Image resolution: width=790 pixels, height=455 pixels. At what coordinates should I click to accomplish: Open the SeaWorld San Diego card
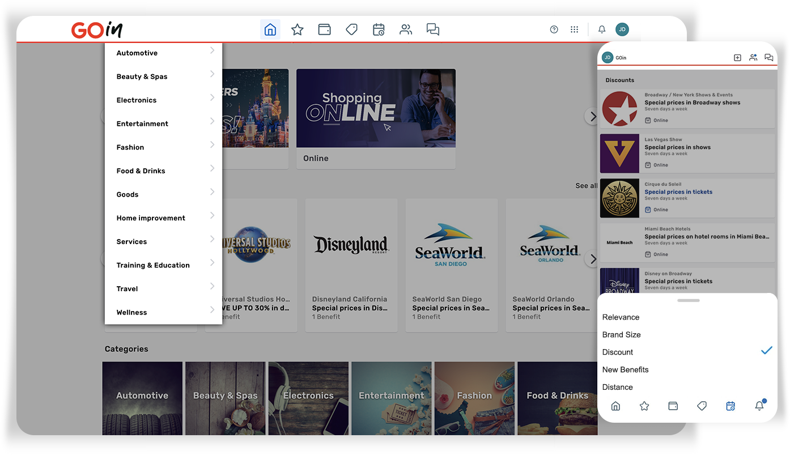point(452,265)
